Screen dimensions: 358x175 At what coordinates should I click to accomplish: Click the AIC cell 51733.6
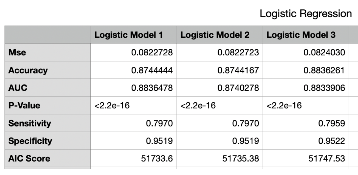coord(134,158)
